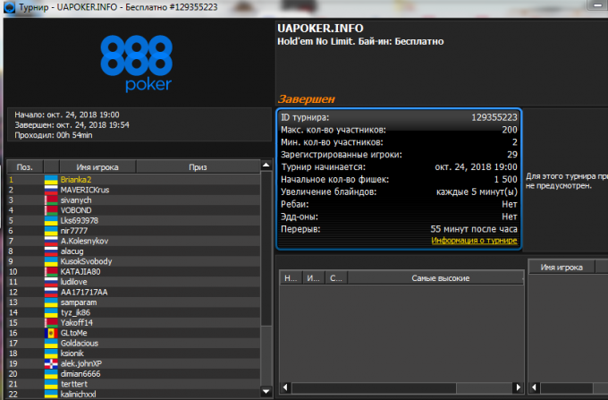
Task: Click the flag icon beside AA171717AA
Action: [x=51, y=292]
